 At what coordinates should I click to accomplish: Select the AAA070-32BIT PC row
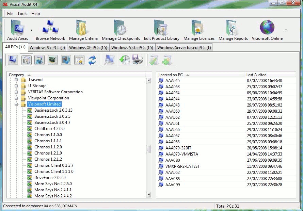click(x=226, y=148)
